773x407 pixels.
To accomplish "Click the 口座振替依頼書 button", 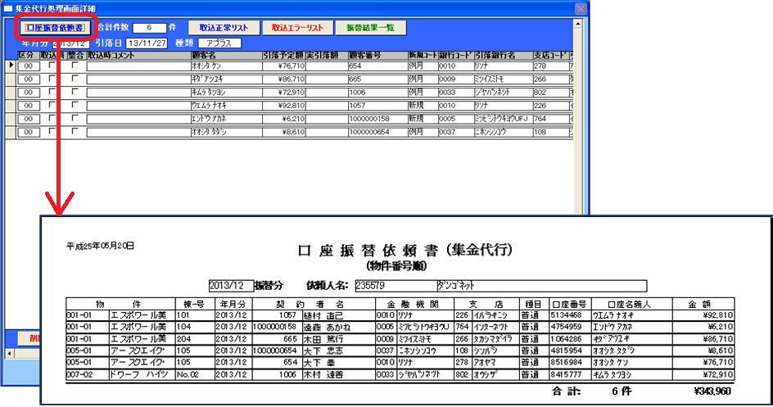I will tap(55, 28).
